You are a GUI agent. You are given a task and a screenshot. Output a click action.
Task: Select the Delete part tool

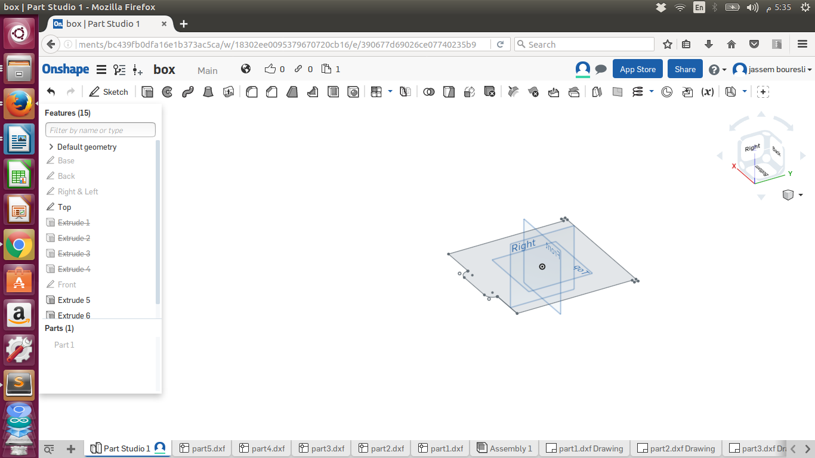[489, 92]
